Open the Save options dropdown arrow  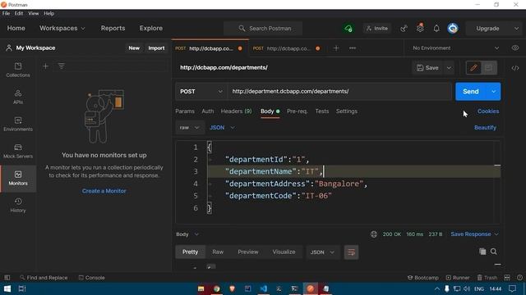(449, 68)
